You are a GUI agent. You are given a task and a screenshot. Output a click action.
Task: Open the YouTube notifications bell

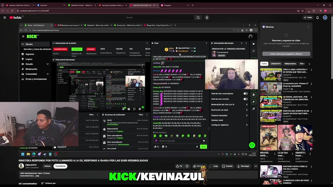(x=317, y=17)
